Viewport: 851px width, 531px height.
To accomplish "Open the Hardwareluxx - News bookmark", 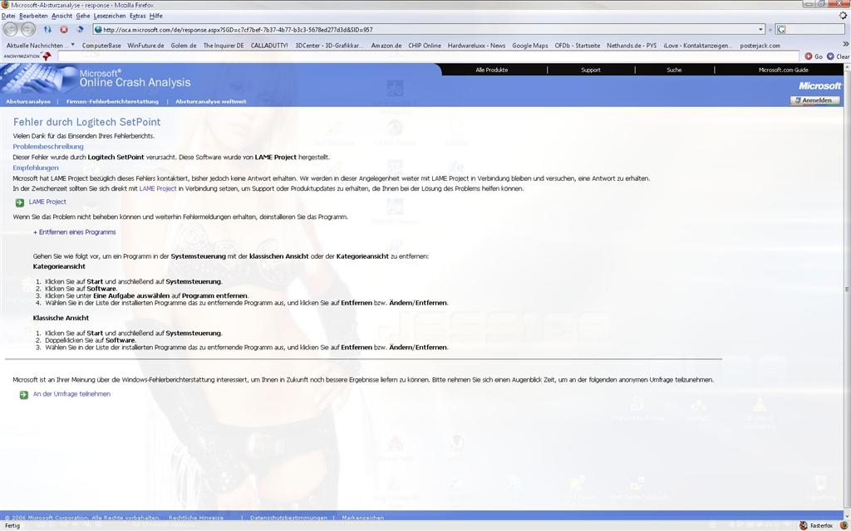I will pyautogui.click(x=476, y=46).
